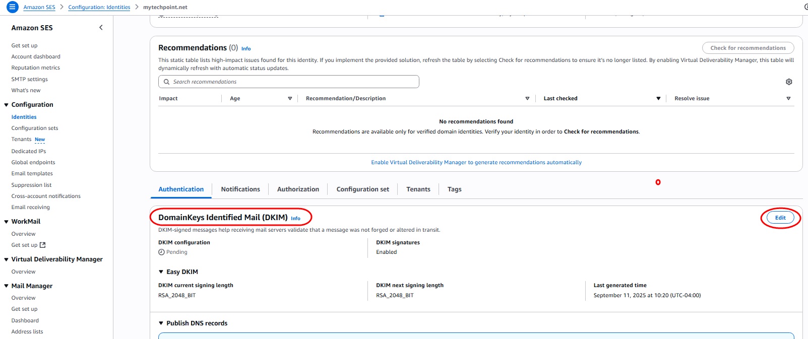The height and width of the screenshot is (339, 808).
Task: Open Info link beside DKIM heading
Action: [x=295, y=219]
